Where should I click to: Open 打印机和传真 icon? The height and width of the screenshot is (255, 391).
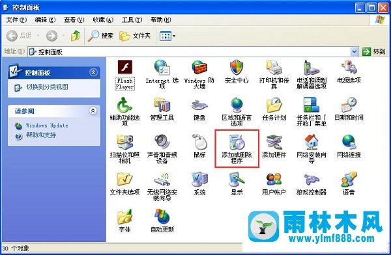pyautogui.click(x=274, y=74)
